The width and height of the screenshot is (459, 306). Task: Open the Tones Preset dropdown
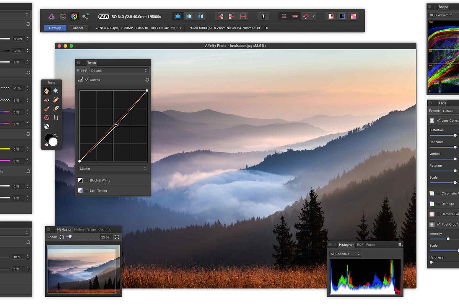(x=119, y=70)
